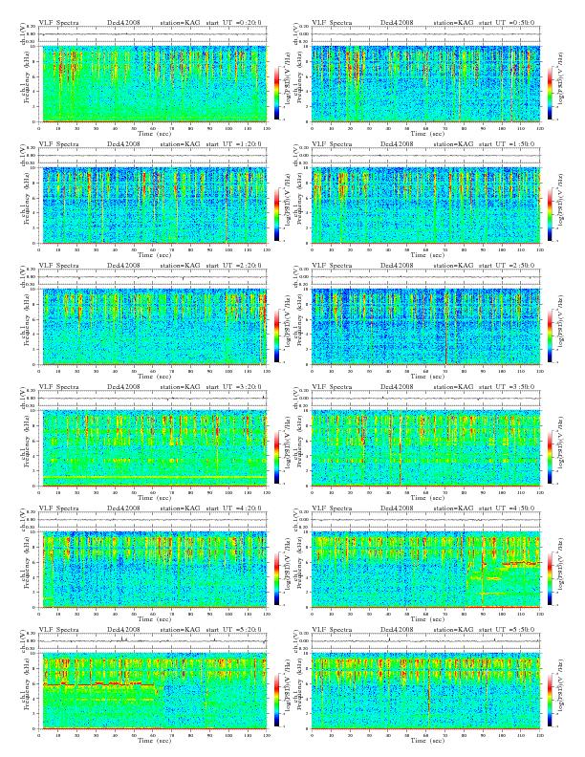Click the title text 'start UT =2:50:0'

[x=507, y=266]
